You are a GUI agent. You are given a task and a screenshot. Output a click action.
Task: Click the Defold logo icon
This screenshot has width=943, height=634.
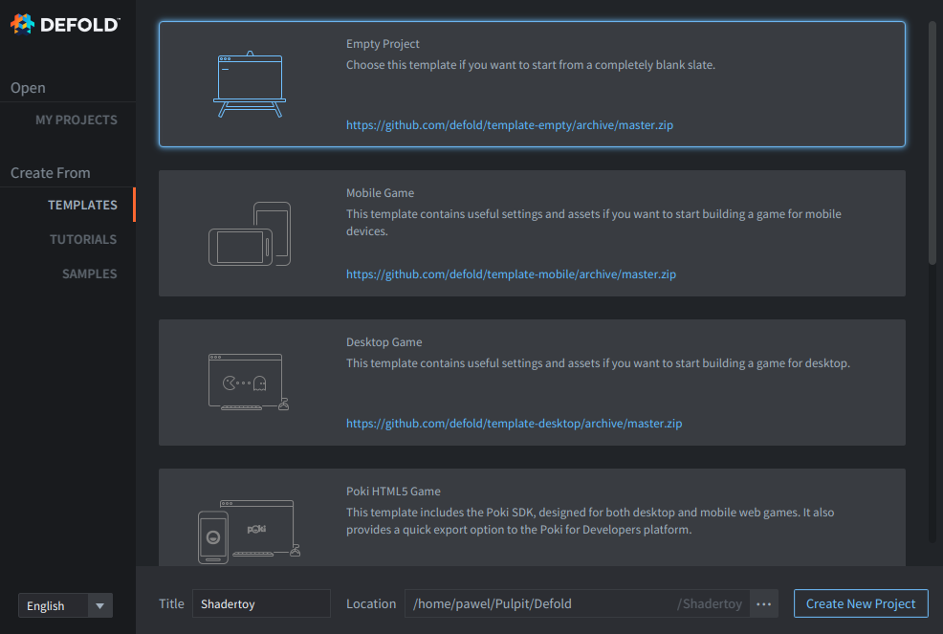22,24
